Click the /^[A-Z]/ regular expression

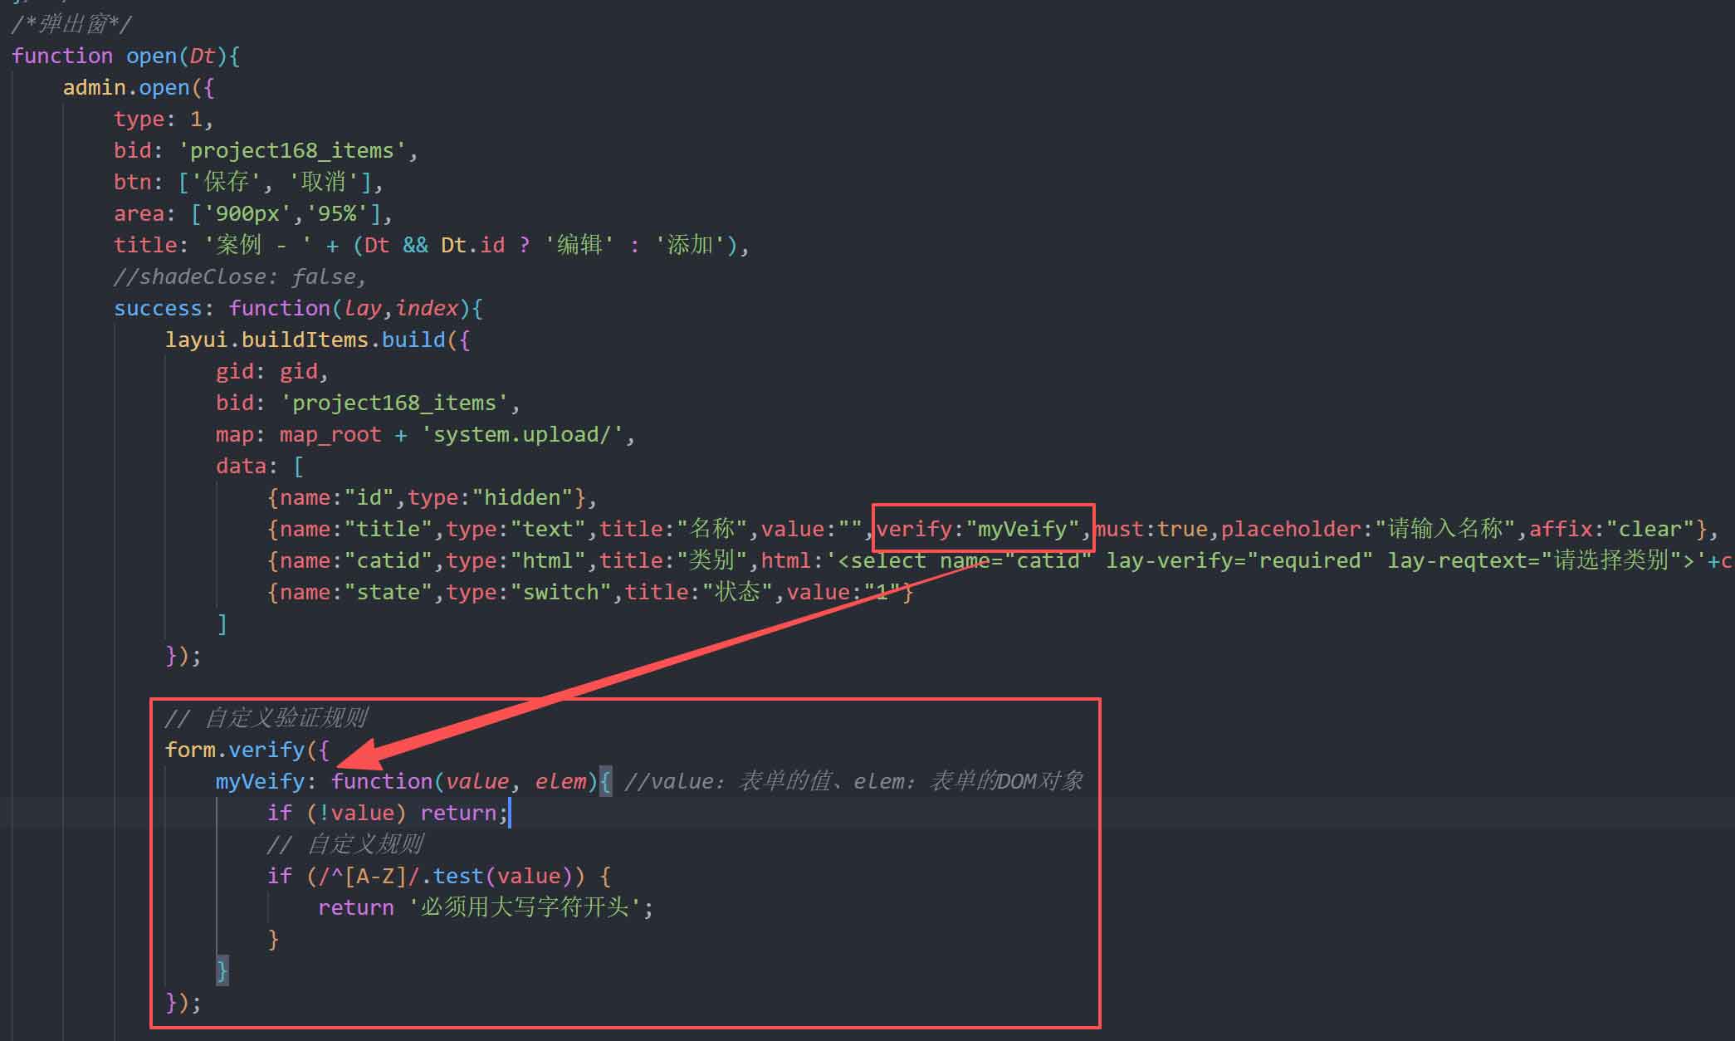pos(369,876)
